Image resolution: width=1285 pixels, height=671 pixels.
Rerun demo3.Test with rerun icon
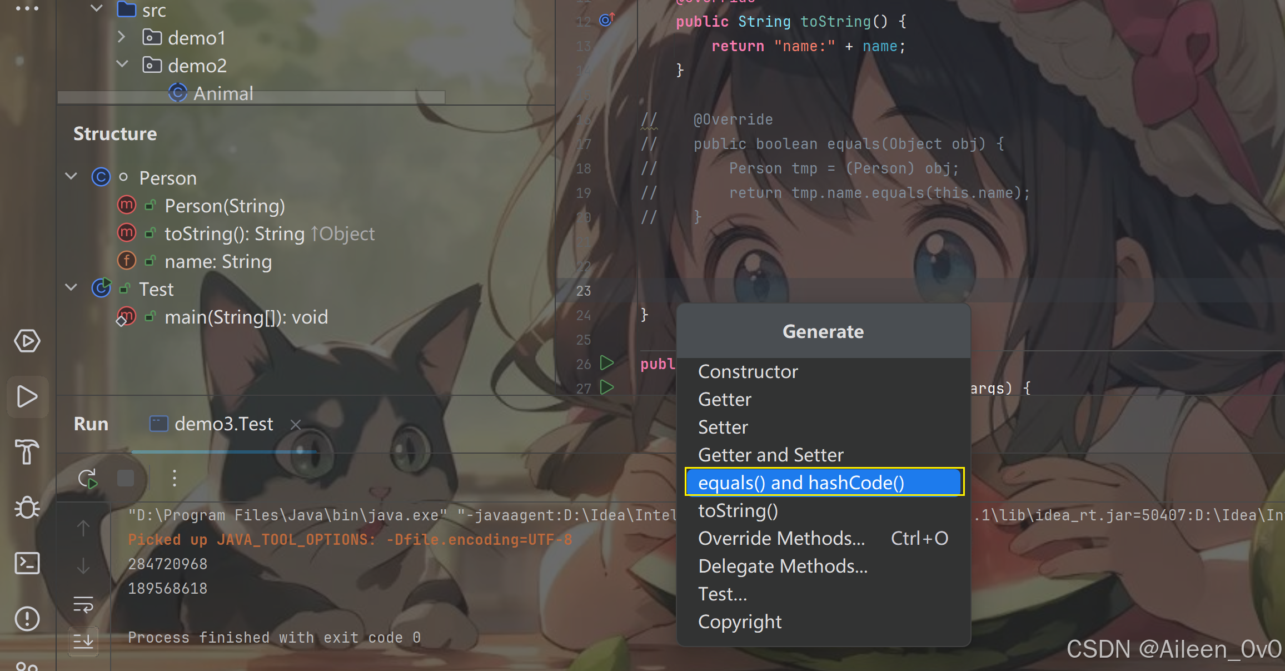click(88, 478)
